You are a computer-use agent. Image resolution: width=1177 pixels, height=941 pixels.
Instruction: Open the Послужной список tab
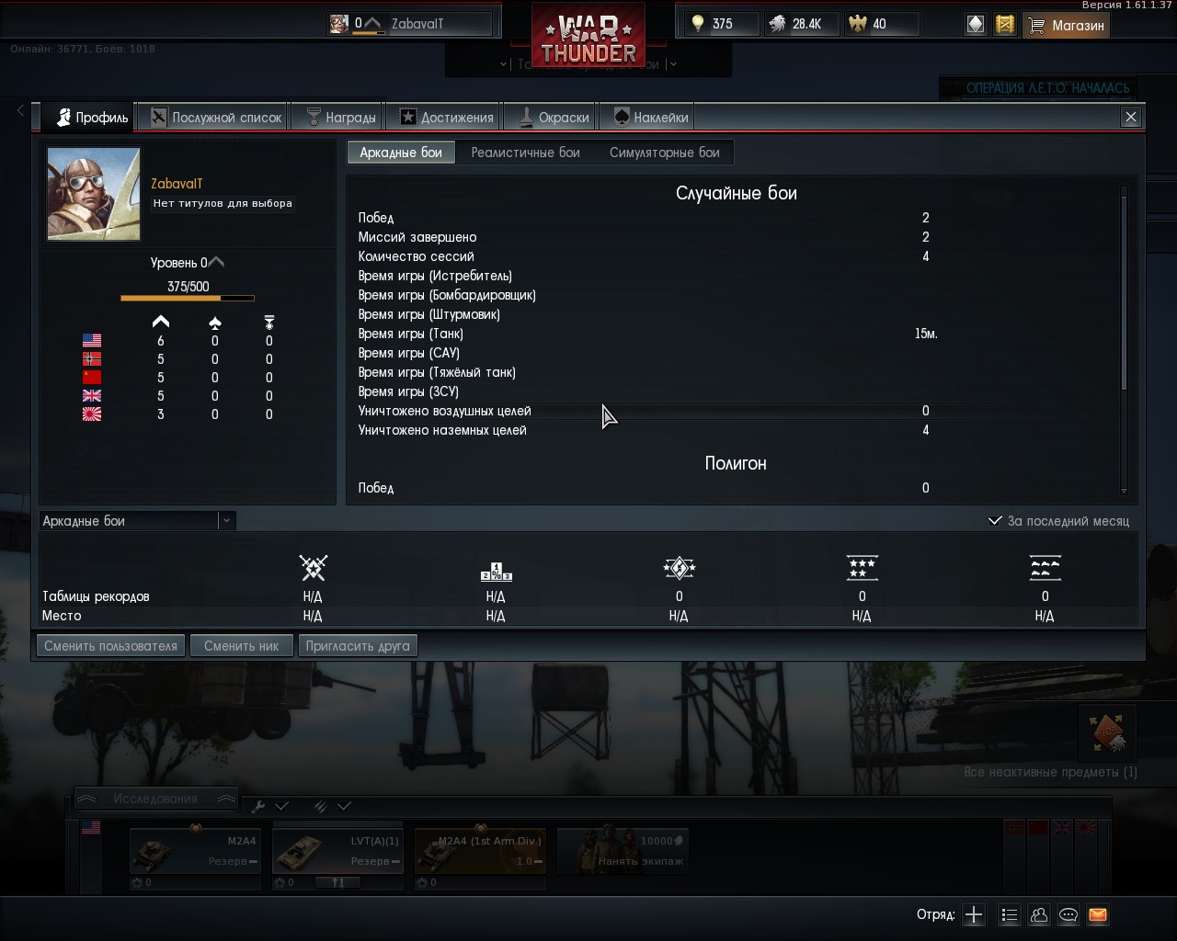216,118
